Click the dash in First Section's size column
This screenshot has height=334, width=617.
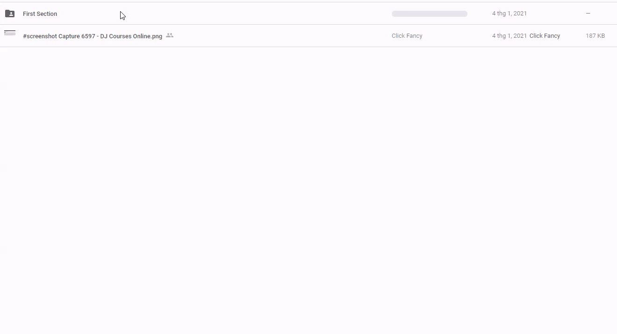pos(588,14)
